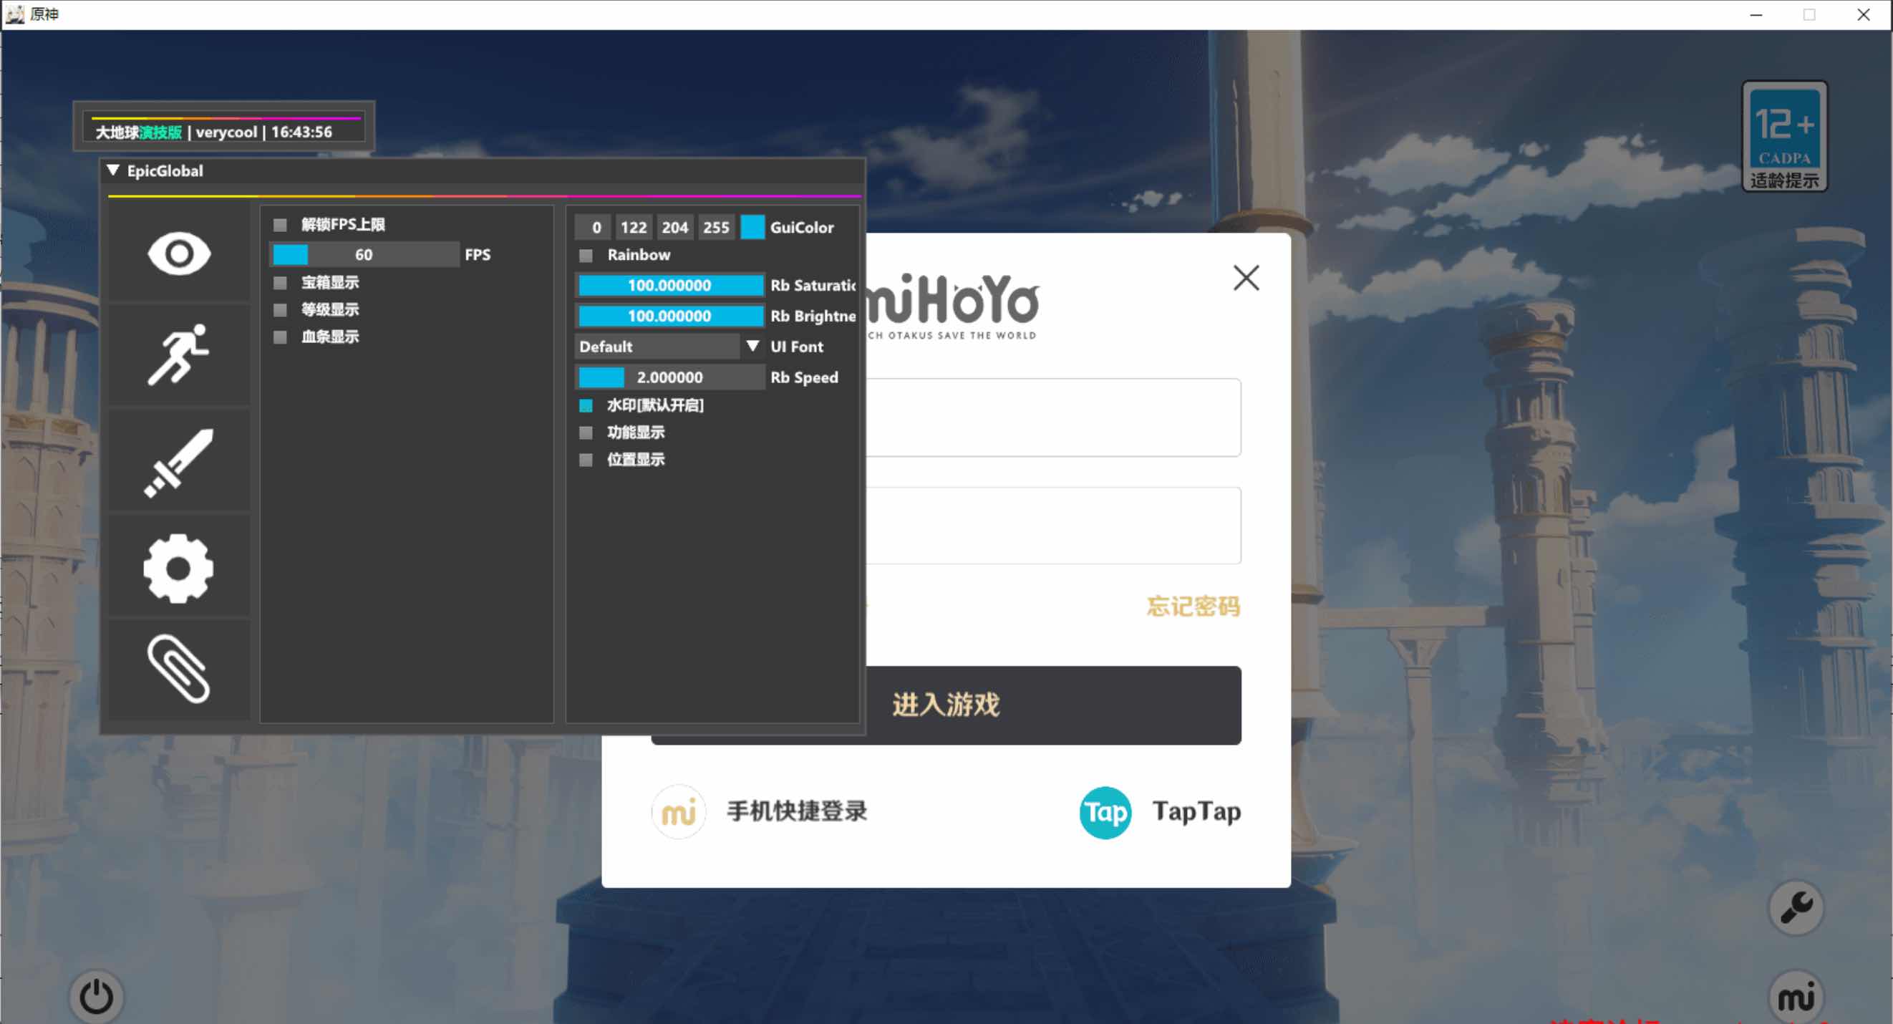
Task: Click the GuiColor blue value 204
Action: pos(674,227)
